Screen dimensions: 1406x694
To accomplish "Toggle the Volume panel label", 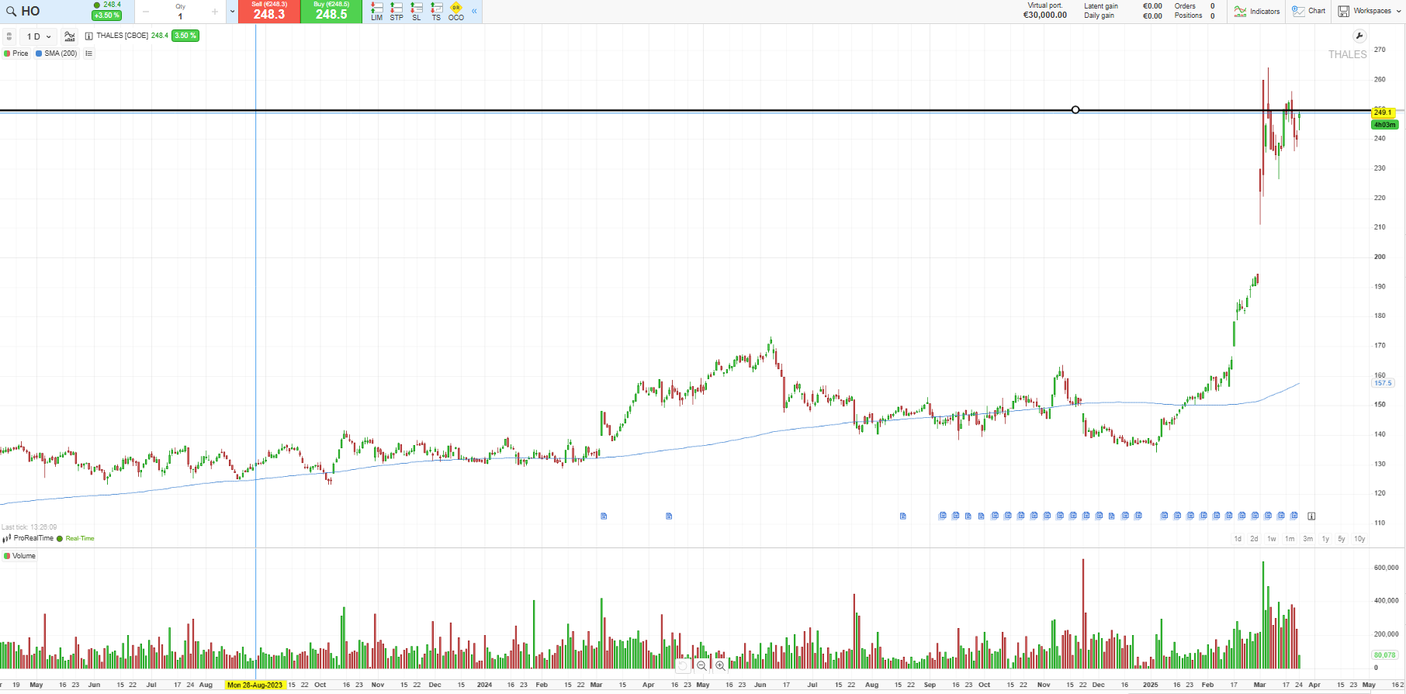I will click(20, 556).
